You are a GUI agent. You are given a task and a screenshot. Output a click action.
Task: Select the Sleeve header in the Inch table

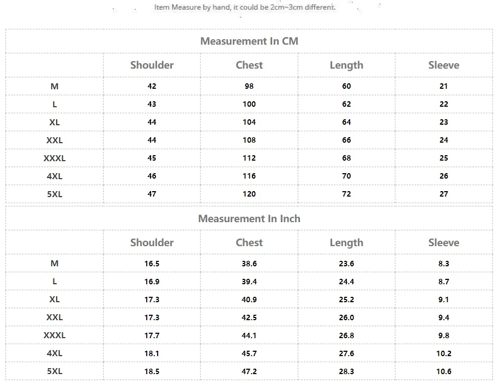[x=443, y=242]
